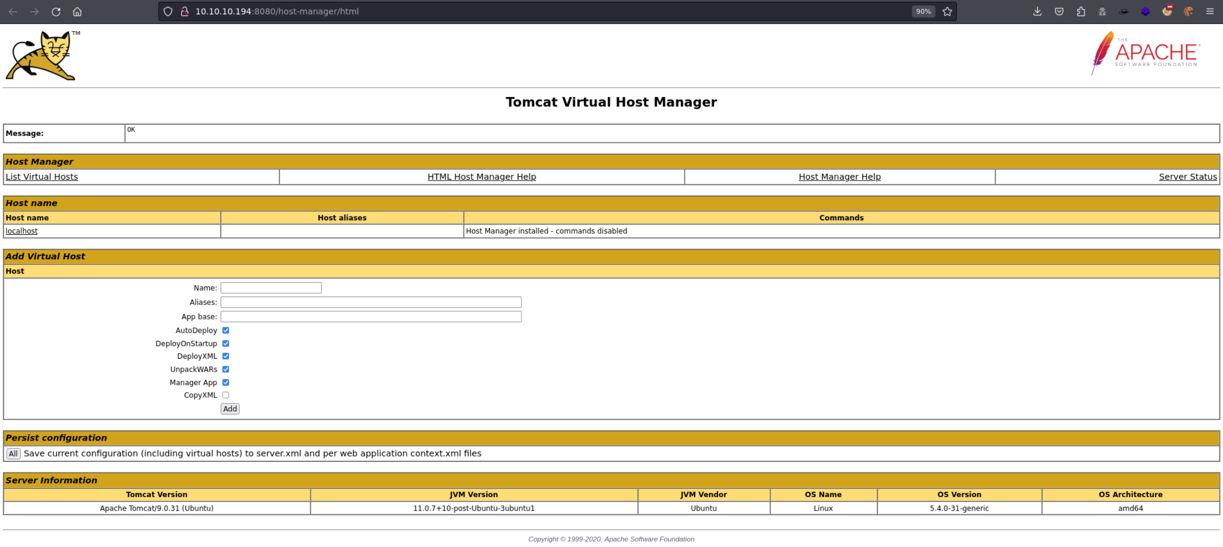Click the 'Message:' label cell
1223x547 pixels.
point(64,134)
